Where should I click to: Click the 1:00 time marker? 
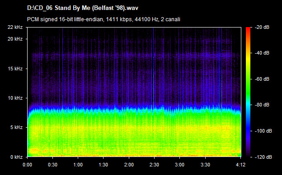78,165
